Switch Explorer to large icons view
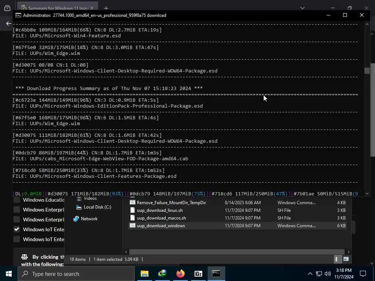This screenshot has width=375, height=281. (346, 259)
